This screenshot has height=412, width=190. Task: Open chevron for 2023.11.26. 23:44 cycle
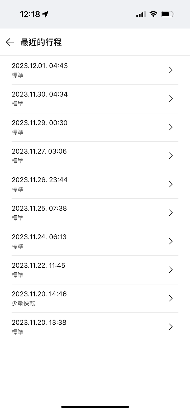click(171, 184)
